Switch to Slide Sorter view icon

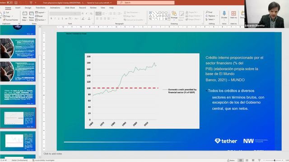tap(247, 160)
